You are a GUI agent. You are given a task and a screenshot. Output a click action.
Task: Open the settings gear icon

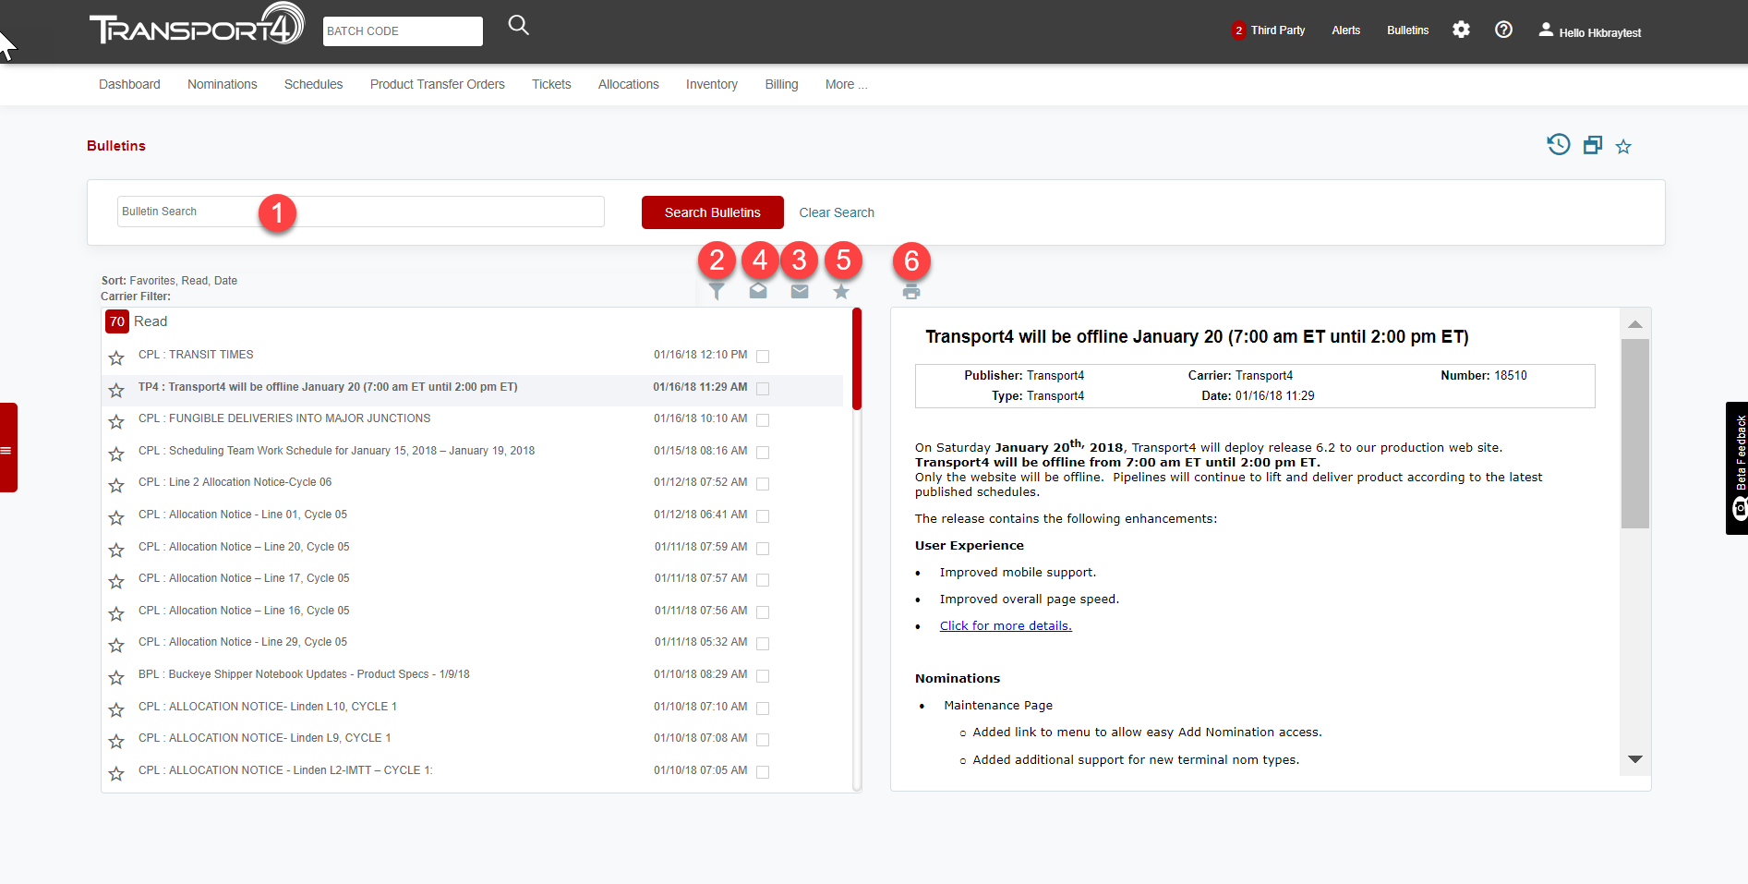tap(1461, 30)
